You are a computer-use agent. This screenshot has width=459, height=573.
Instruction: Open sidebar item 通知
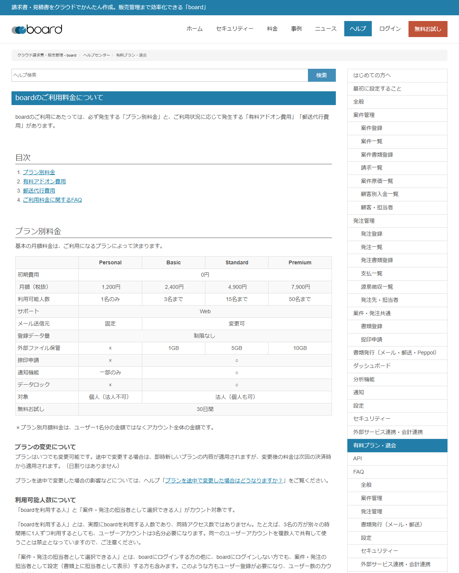click(x=397, y=392)
